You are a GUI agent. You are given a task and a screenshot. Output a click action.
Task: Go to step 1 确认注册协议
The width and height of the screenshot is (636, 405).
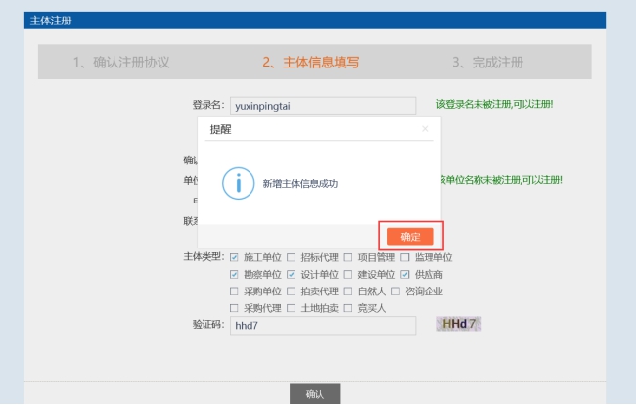(121, 62)
